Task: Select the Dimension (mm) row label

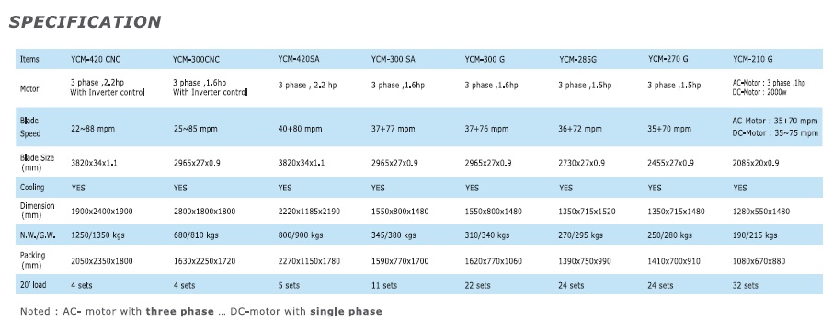Action: tap(37, 211)
